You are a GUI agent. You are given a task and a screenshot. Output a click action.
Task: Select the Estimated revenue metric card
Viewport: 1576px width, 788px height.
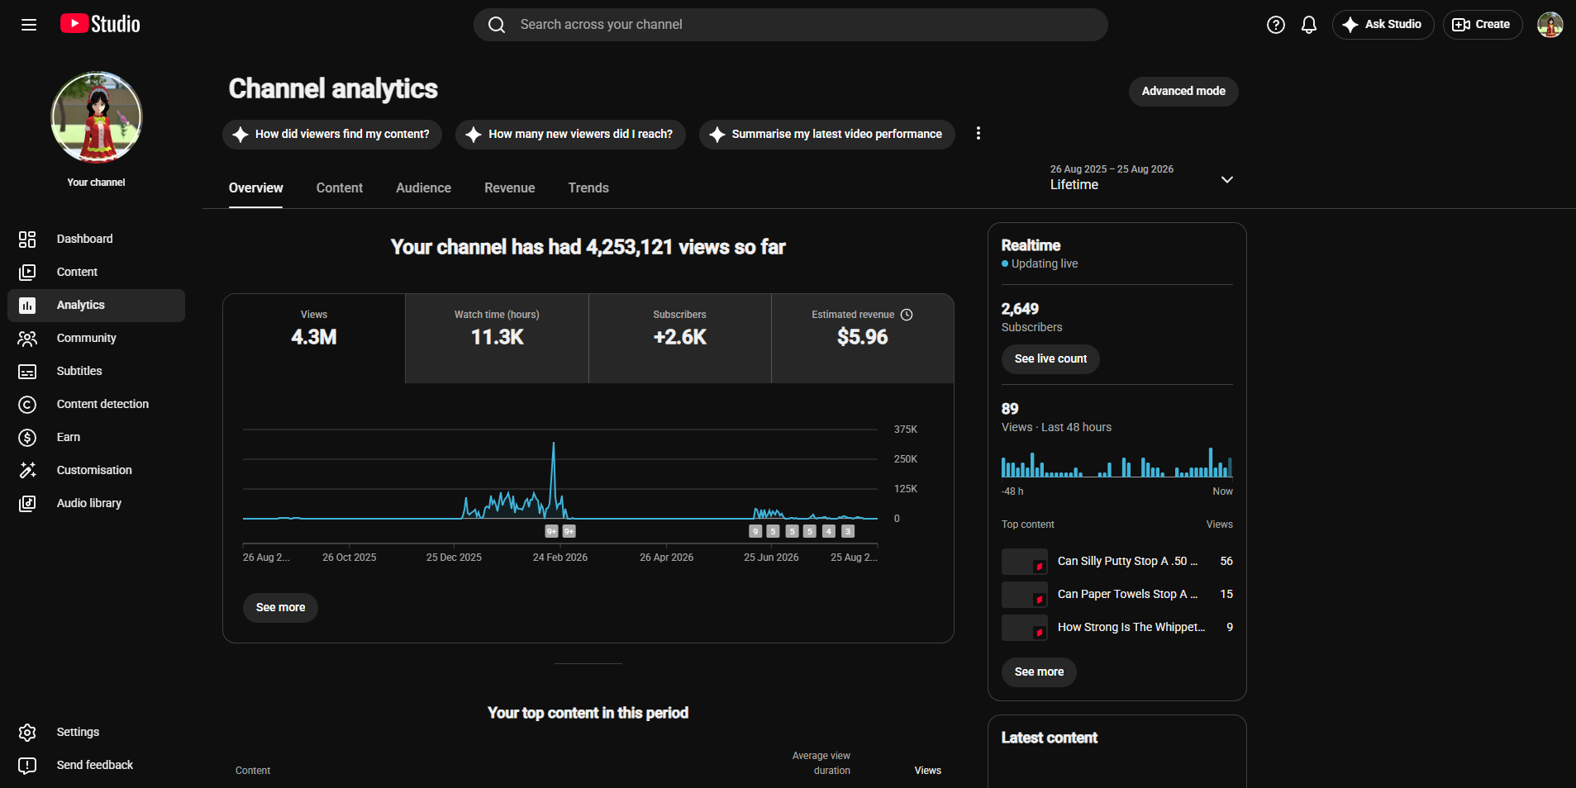point(862,338)
